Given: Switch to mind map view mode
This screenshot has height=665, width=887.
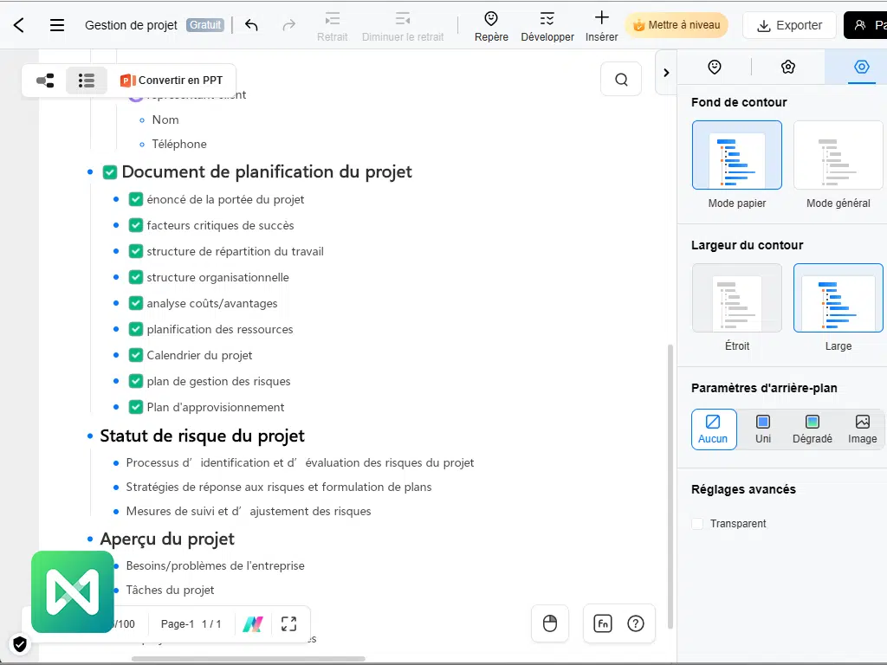Looking at the screenshot, I should [45, 81].
